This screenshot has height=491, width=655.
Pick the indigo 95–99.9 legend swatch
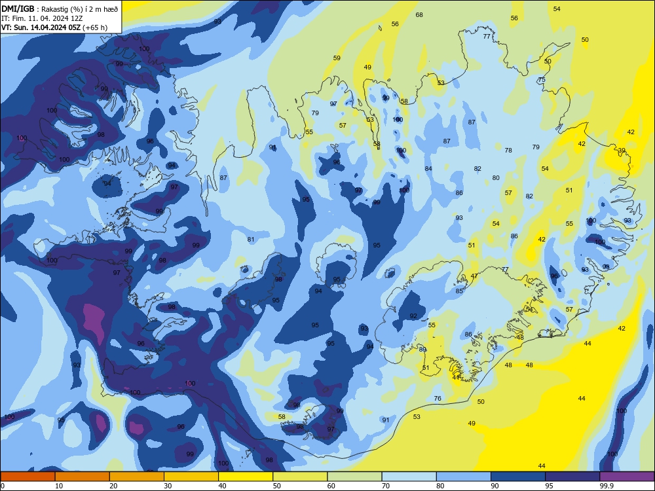572,477
